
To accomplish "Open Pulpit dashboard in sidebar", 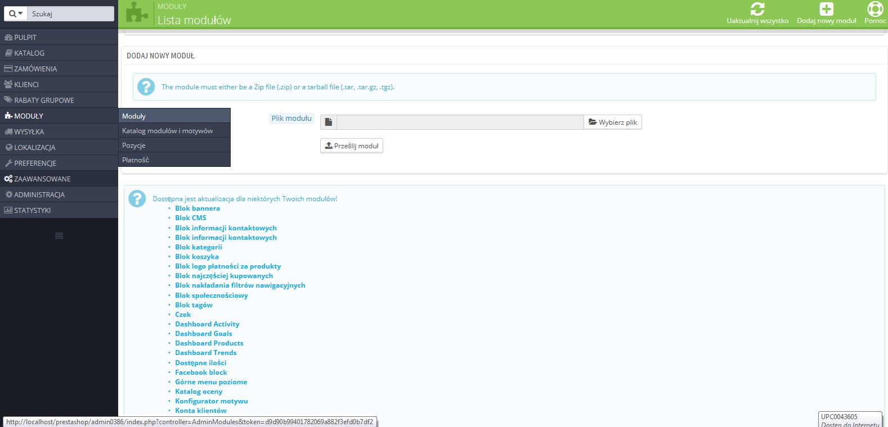I will [59, 37].
